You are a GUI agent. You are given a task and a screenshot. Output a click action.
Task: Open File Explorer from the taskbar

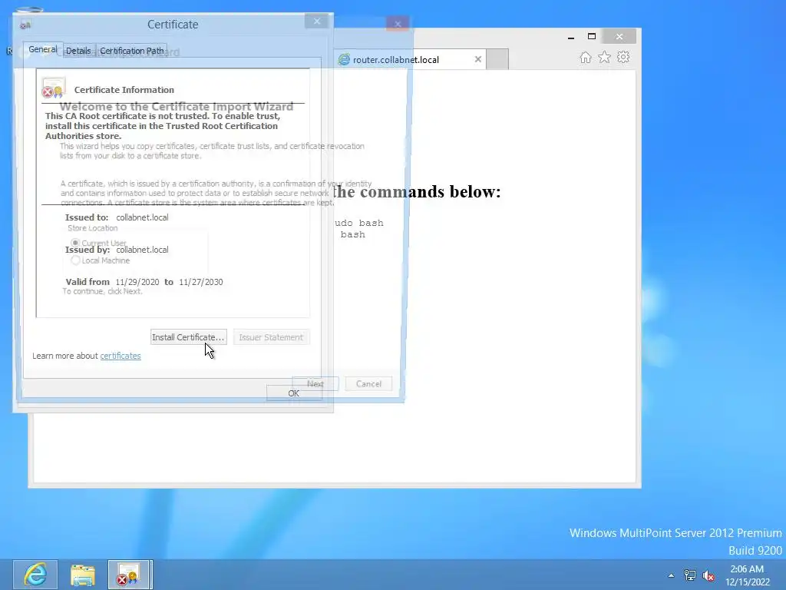(x=83, y=575)
